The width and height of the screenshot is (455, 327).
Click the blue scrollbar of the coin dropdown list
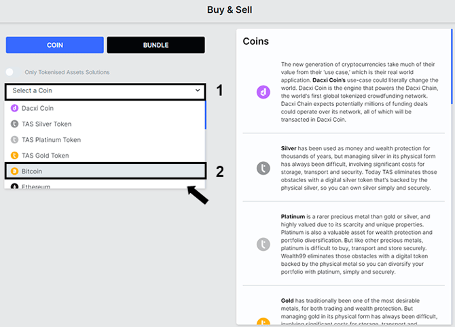[206, 115]
